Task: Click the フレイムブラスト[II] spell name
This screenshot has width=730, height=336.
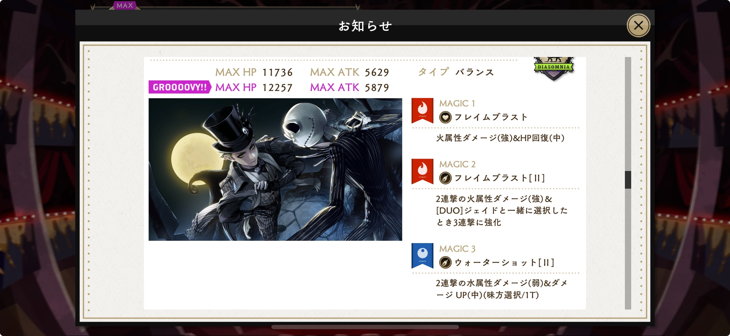Action: point(500,178)
